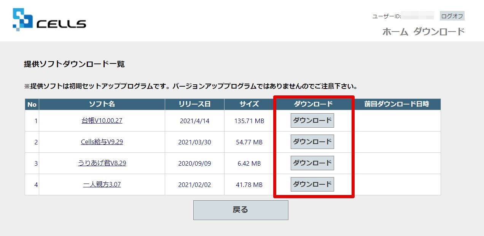Screen dimensions: 484x236
Task: Select the size value 54.77 MB
Action: (x=249, y=142)
